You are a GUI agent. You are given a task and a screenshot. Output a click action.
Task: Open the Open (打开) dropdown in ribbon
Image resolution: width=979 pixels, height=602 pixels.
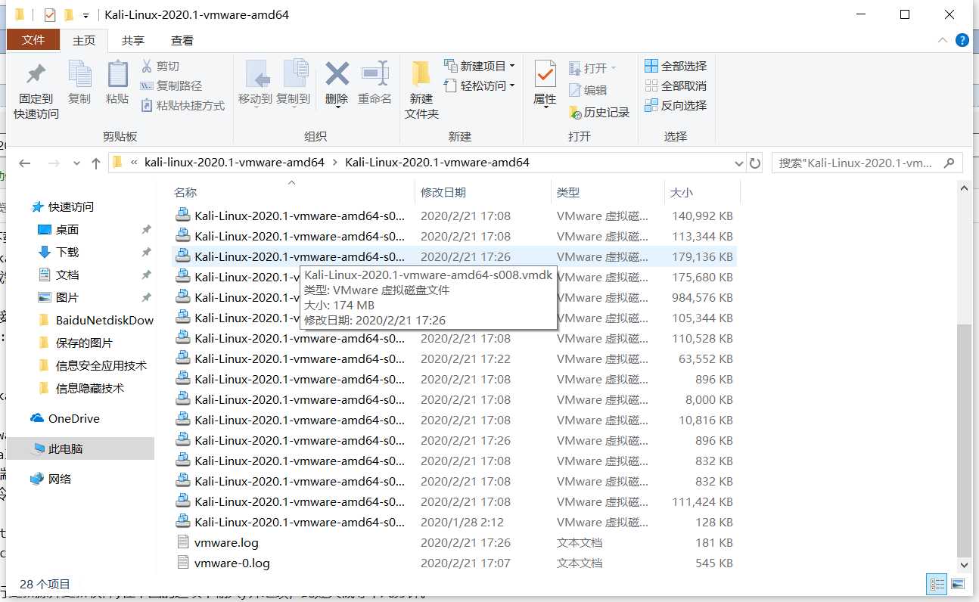613,68
